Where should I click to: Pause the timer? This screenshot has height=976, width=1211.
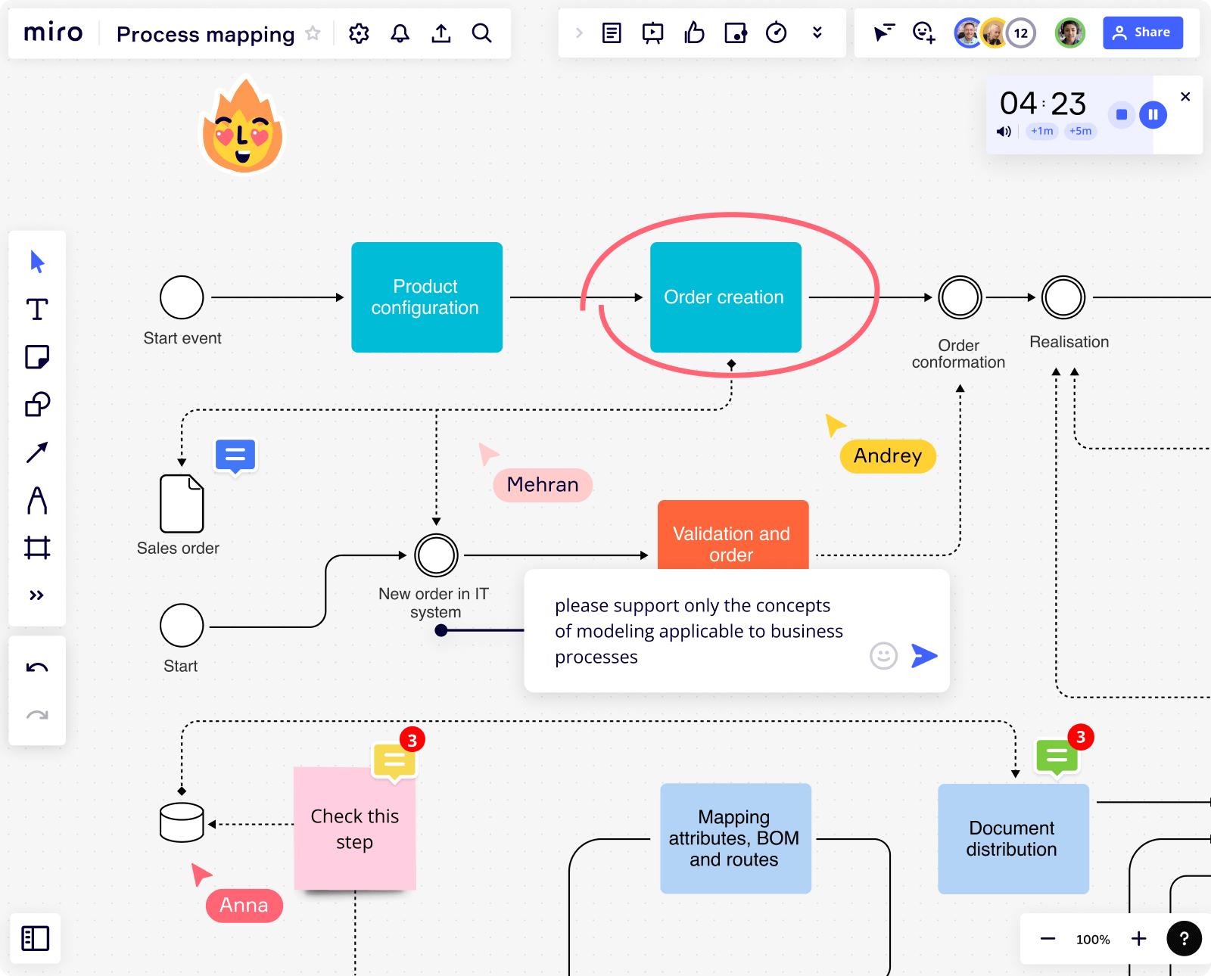point(1153,115)
